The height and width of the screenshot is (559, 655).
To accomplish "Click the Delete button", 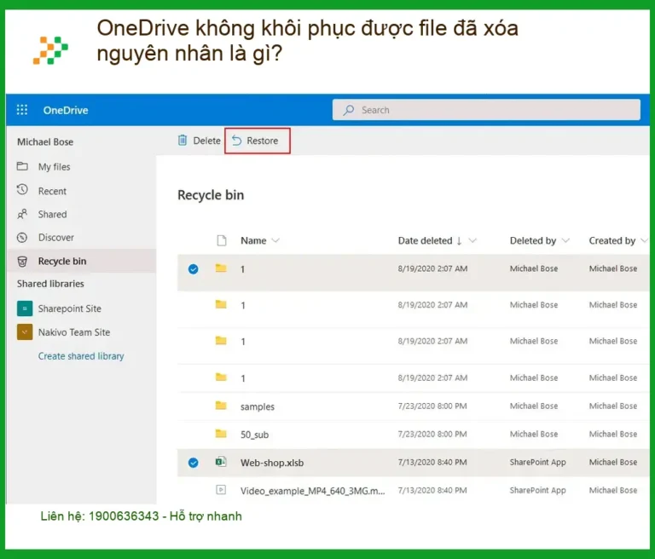I will 200,141.
